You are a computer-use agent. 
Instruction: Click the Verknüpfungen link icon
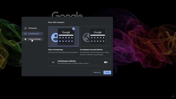[26, 34]
